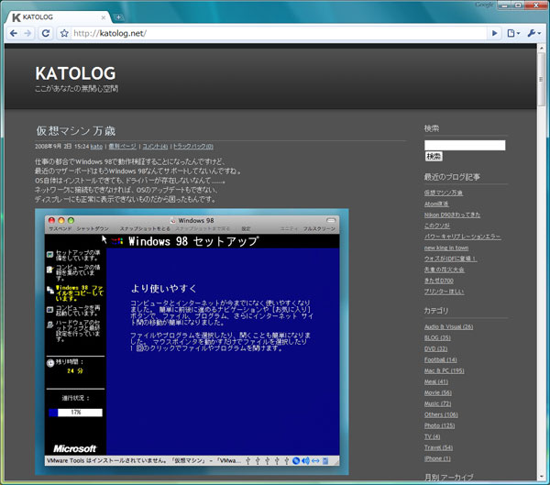Open the recent post about Nikon D90

click(452, 215)
